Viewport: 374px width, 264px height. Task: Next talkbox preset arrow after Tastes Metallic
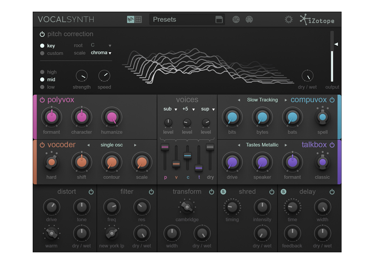point(286,145)
